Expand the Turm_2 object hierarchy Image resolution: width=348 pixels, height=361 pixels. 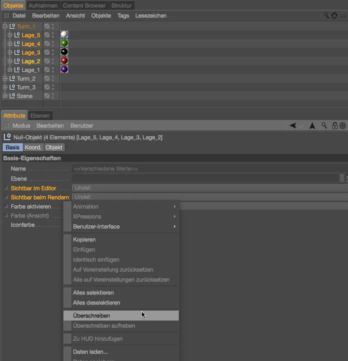click(x=5, y=79)
